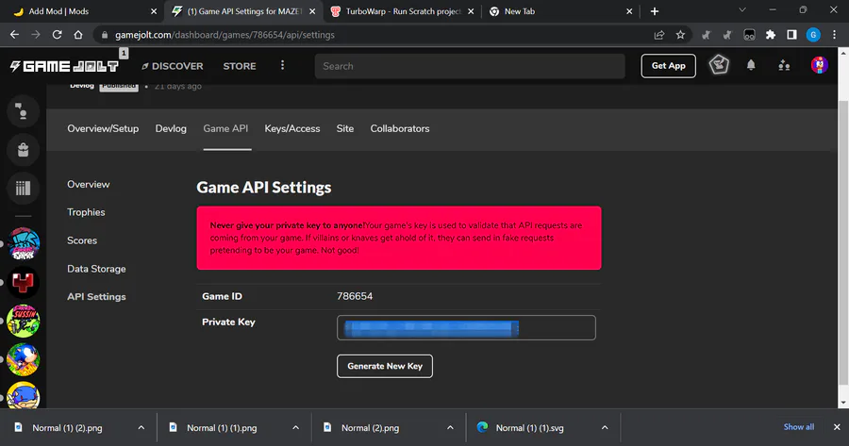Open the red and black community icon
Image resolution: width=849 pixels, height=446 pixels.
[x=24, y=283]
